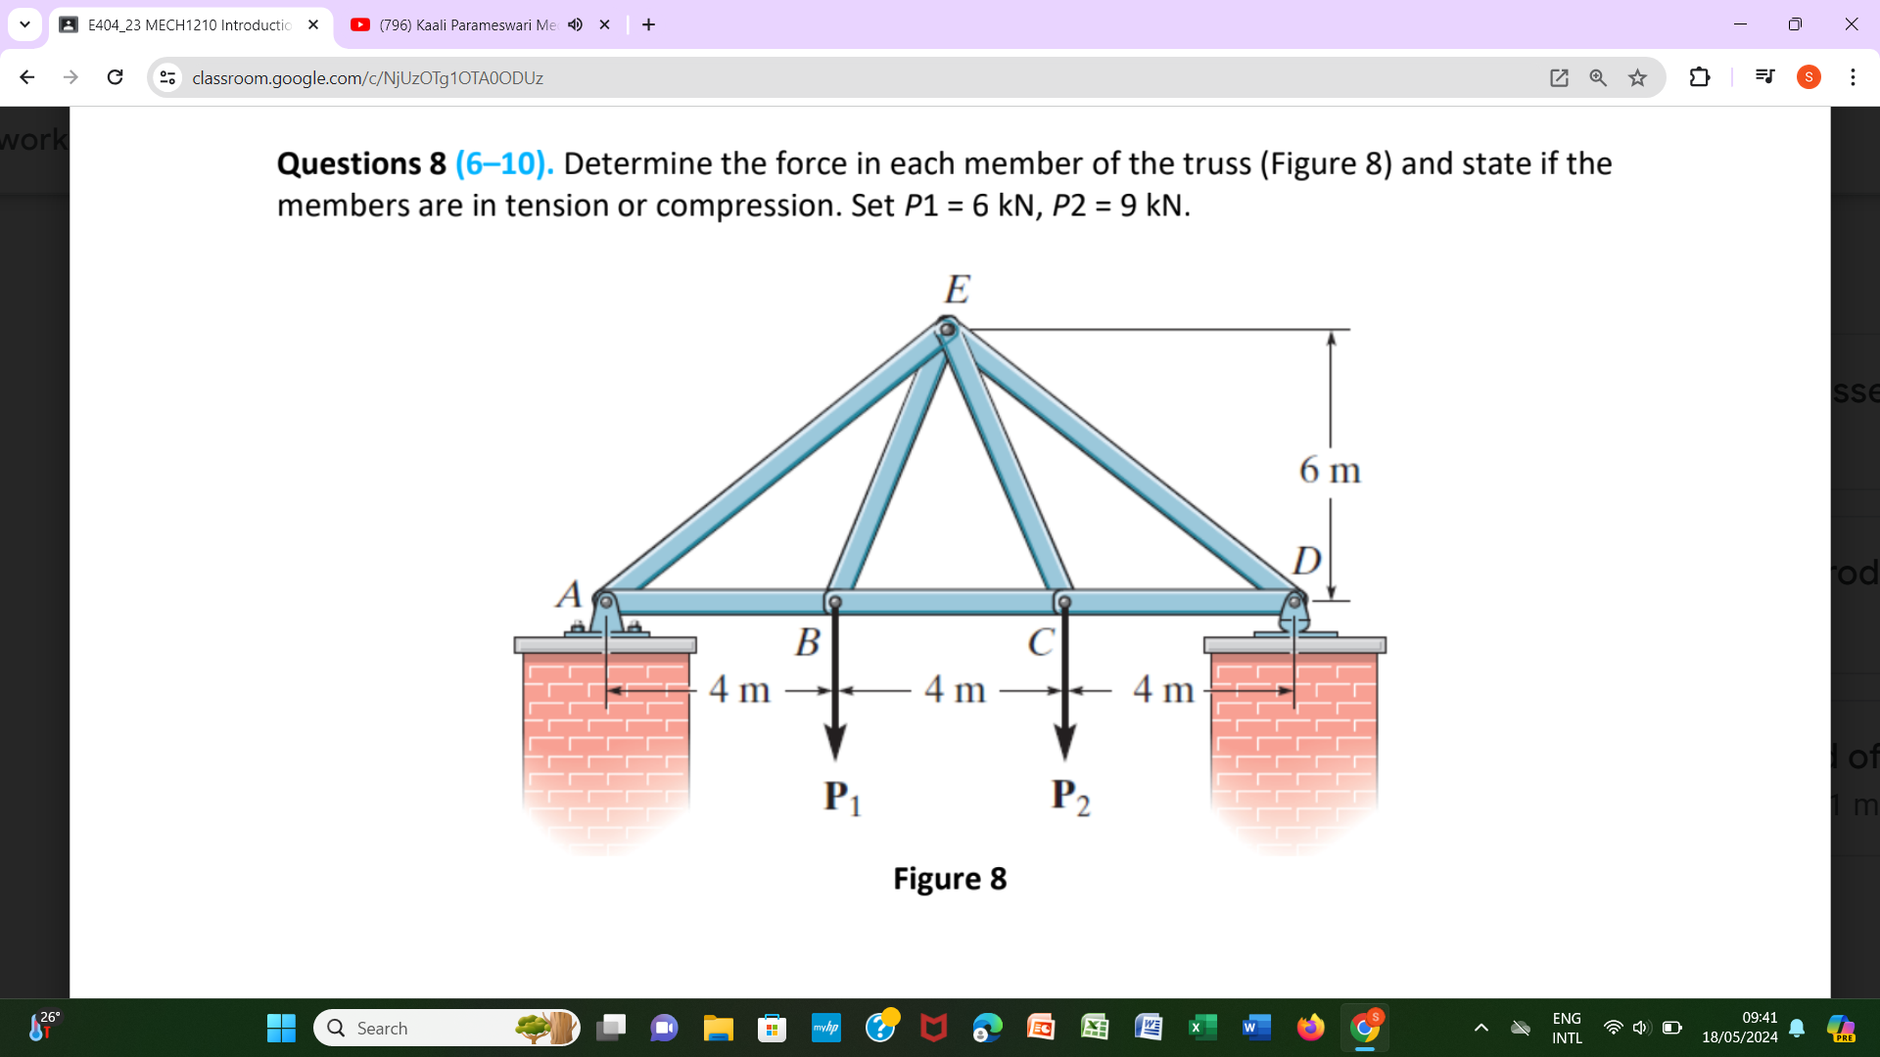
Task: Click the site information icon in address bar
Action: coord(166,77)
